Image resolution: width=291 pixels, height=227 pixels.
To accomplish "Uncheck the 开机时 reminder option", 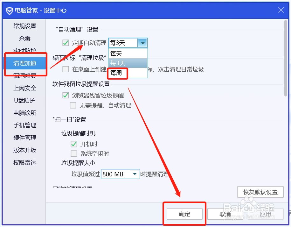I will [74, 144].
